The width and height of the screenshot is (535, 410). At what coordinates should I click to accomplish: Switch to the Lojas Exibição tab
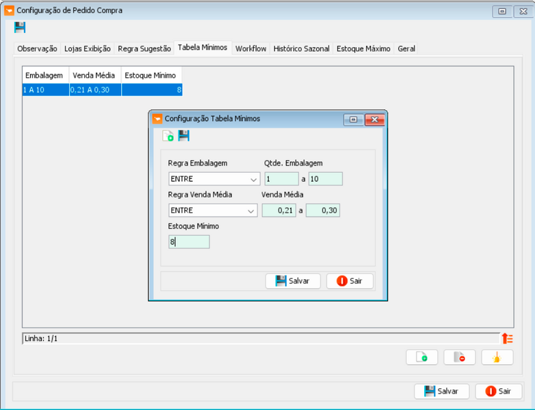click(x=88, y=49)
